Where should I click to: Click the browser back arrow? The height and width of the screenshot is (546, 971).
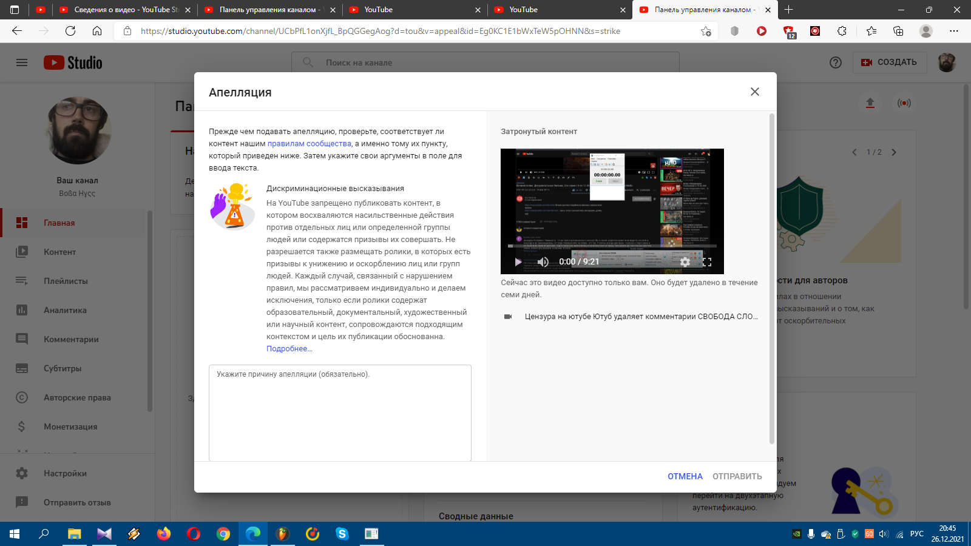pyautogui.click(x=17, y=31)
